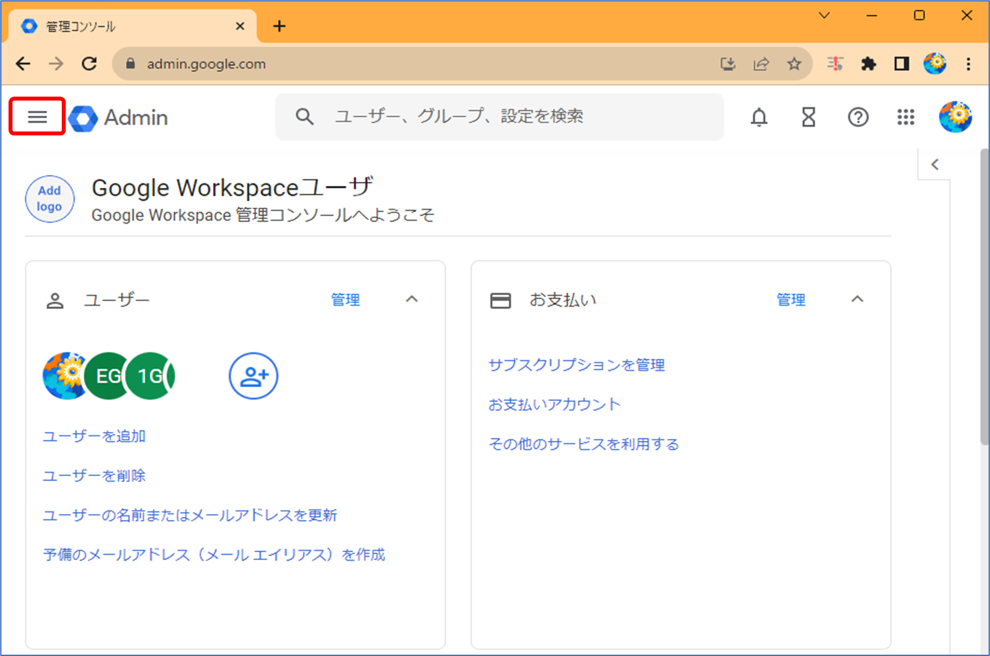Click the Chrome profile avatar in toolbar

935,64
